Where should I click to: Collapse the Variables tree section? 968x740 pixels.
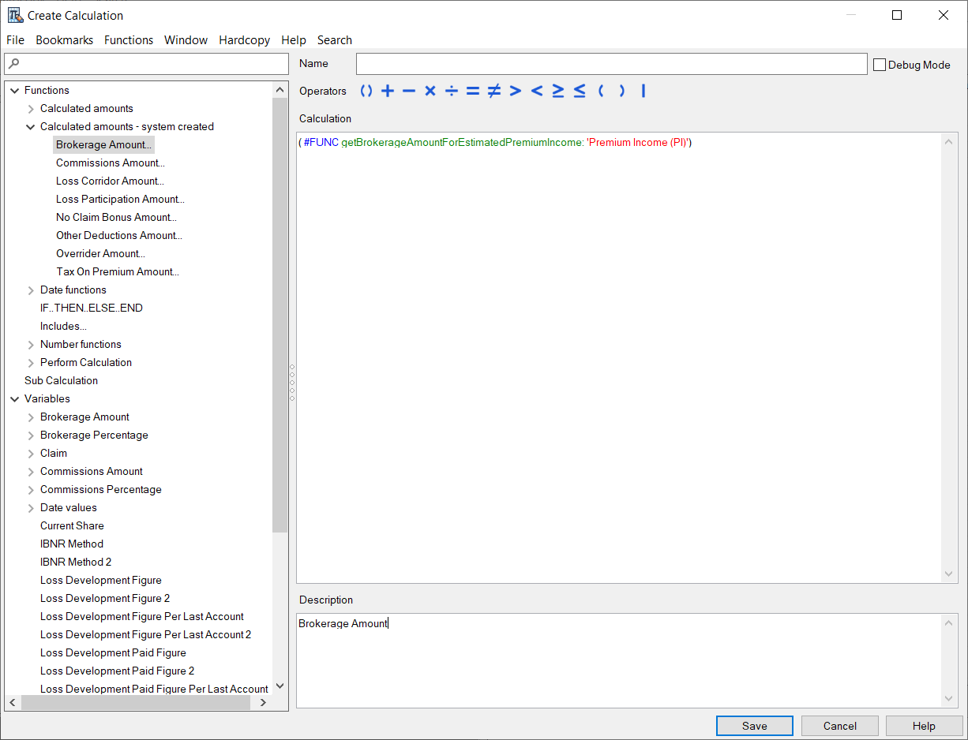click(x=14, y=399)
